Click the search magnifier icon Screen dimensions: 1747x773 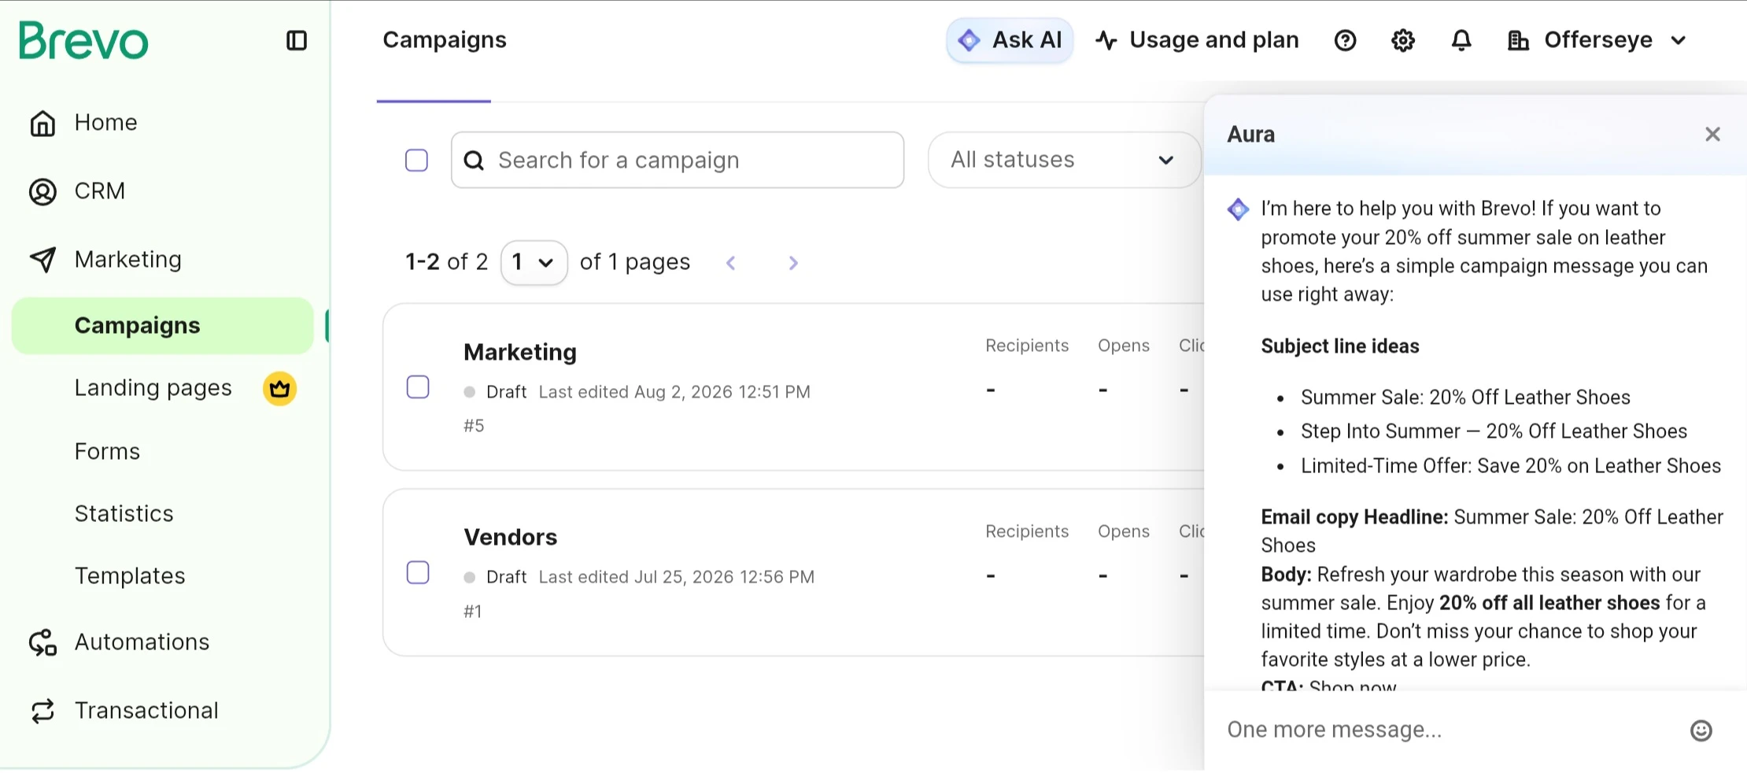pos(474,161)
